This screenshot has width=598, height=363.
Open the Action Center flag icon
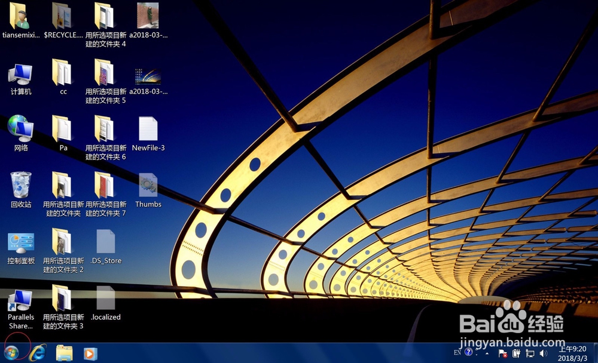pyautogui.click(x=503, y=353)
